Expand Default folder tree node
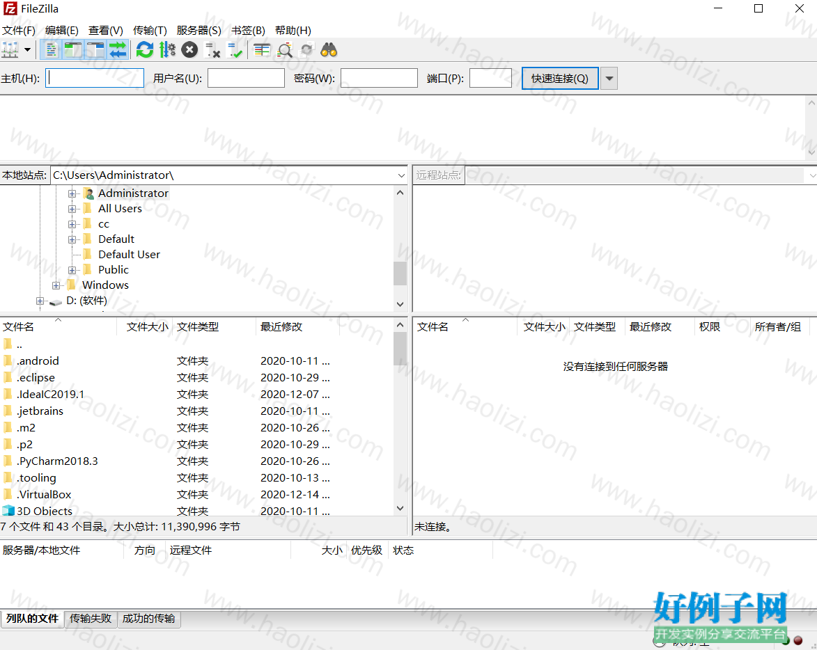 coord(72,239)
